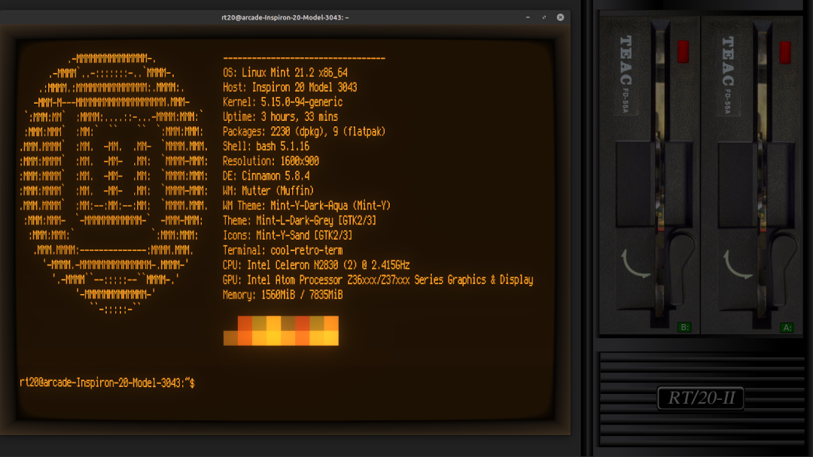The width and height of the screenshot is (813, 457).
Task: Click the 'OS: Linux Mint 21.2 x86_64' line
Action: (x=285, y=72)
